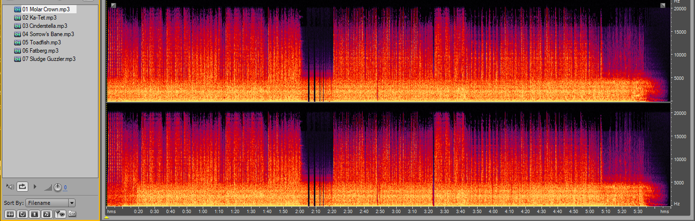
Task: Click the left hms label on time ruler
Action: tap(111, 212)
